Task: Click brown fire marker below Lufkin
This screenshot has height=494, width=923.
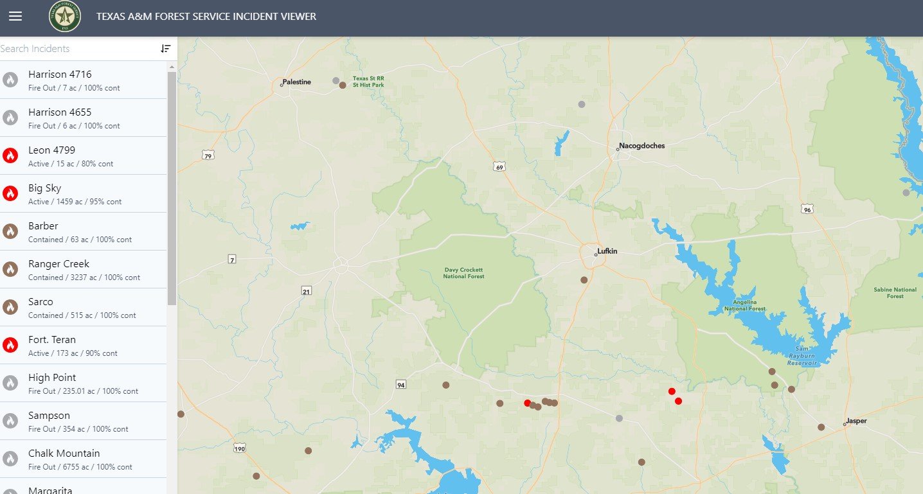Action: coord(584,280)
